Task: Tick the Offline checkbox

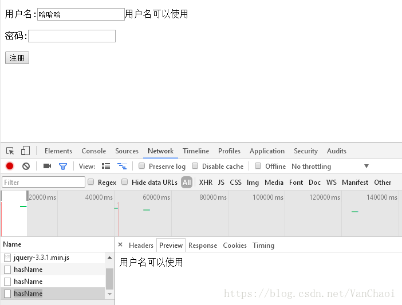Action: point(258,166)
